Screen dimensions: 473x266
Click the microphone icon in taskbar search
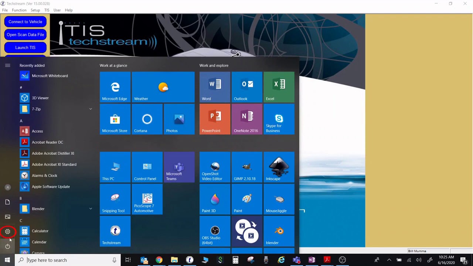click(115, 260)
